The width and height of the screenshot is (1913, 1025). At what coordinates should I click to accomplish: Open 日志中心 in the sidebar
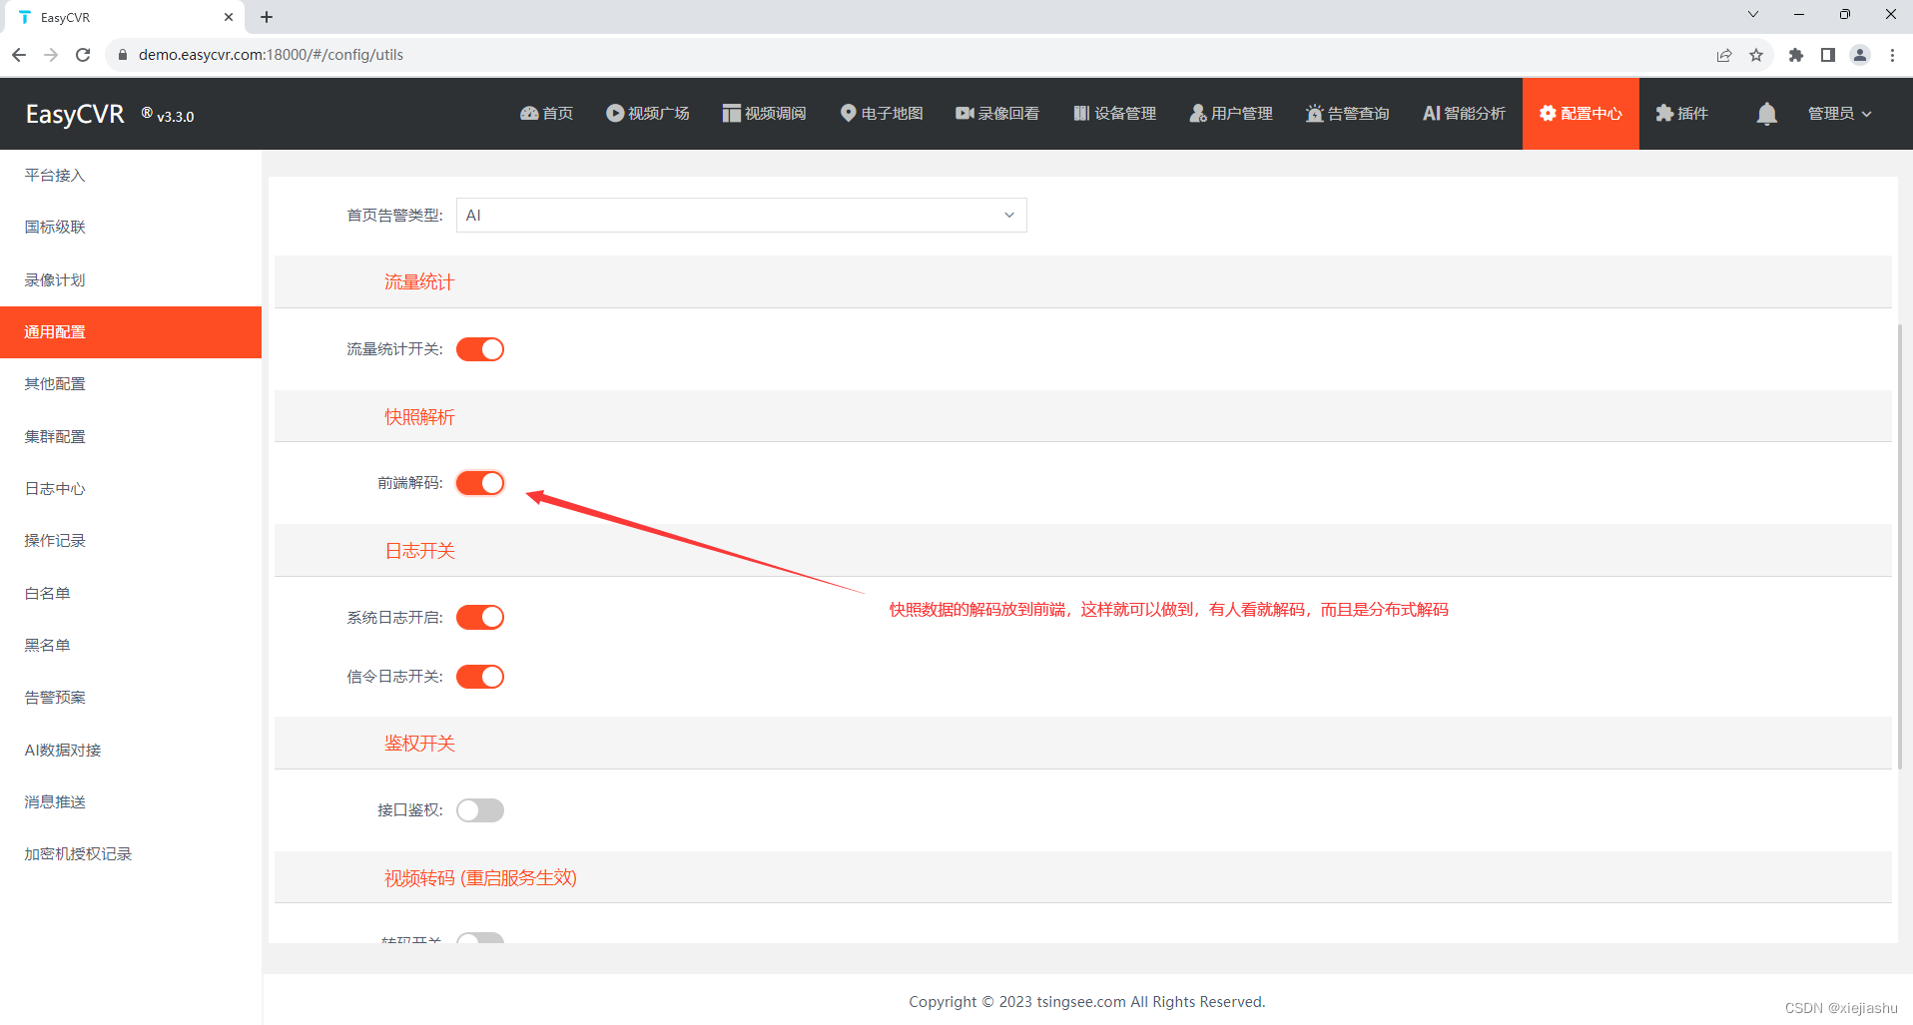(131, 489)
